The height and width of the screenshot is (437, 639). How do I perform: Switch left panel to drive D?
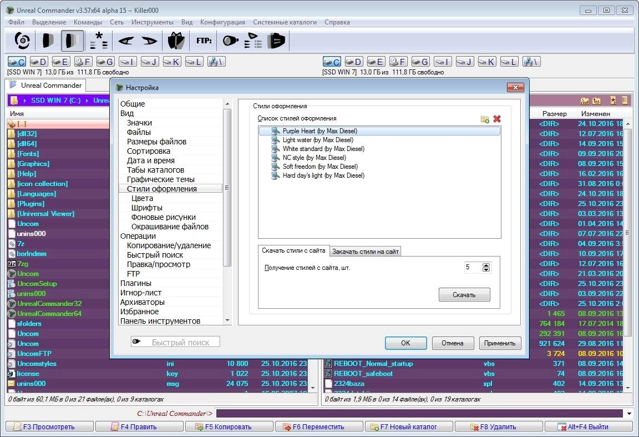(38, 62)
